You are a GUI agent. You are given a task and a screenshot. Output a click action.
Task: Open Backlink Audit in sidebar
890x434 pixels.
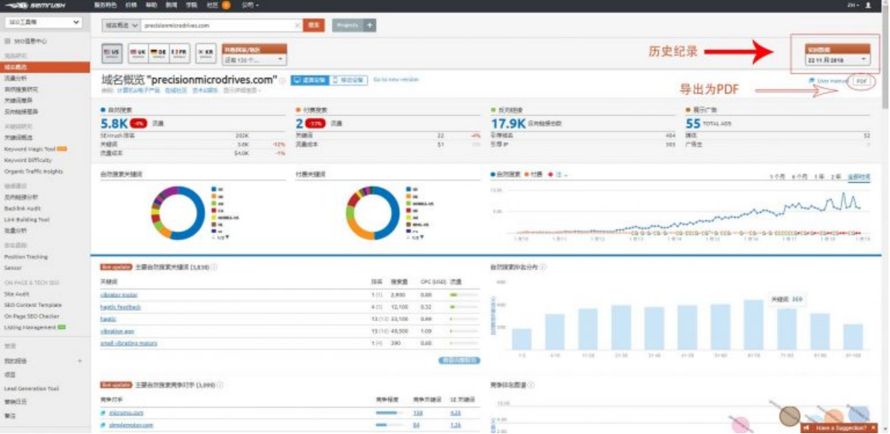pos(22,209)
